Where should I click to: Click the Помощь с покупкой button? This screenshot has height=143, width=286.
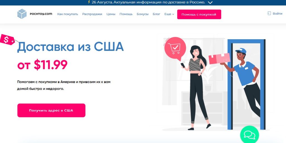click(199, 14)
